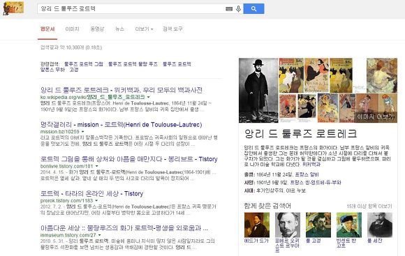The height and width of the screenshot is (256, 405).
Task: Open the on-screen keyboard icon in the search box
Action: point(229,9)
